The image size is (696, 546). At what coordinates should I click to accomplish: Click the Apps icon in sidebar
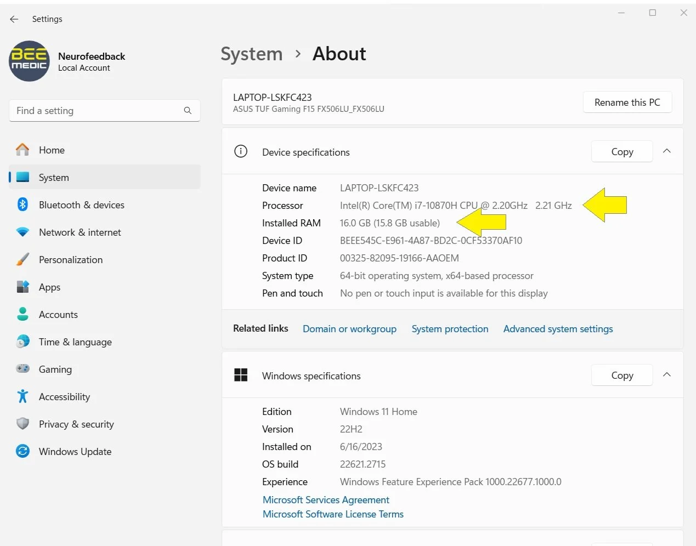tap(22, 287)
